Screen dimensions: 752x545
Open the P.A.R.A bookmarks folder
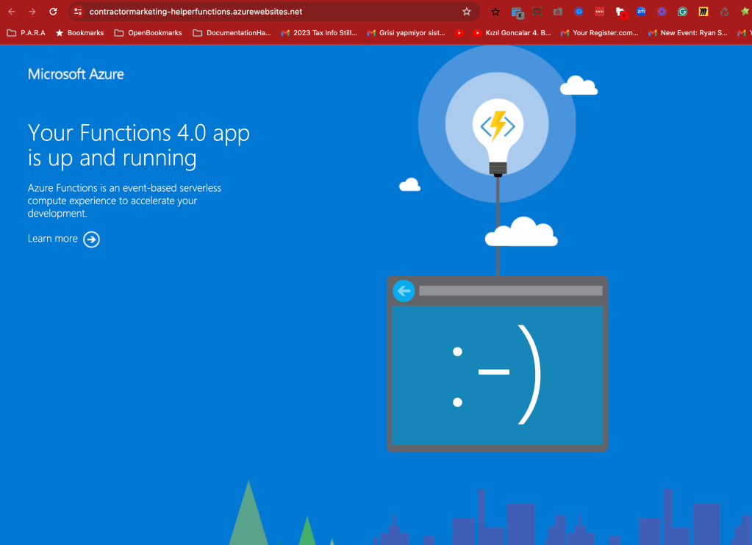pos(26,32)
